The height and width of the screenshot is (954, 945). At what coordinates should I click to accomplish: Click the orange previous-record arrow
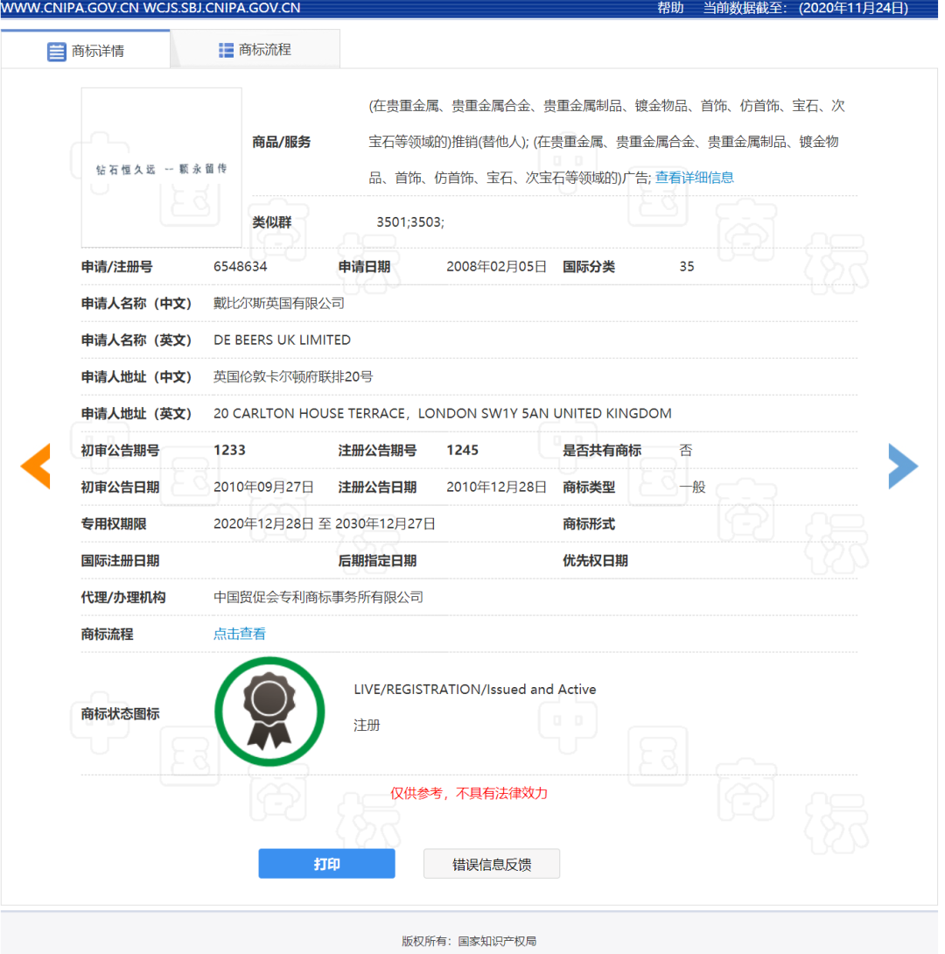[x=36, y=466]
